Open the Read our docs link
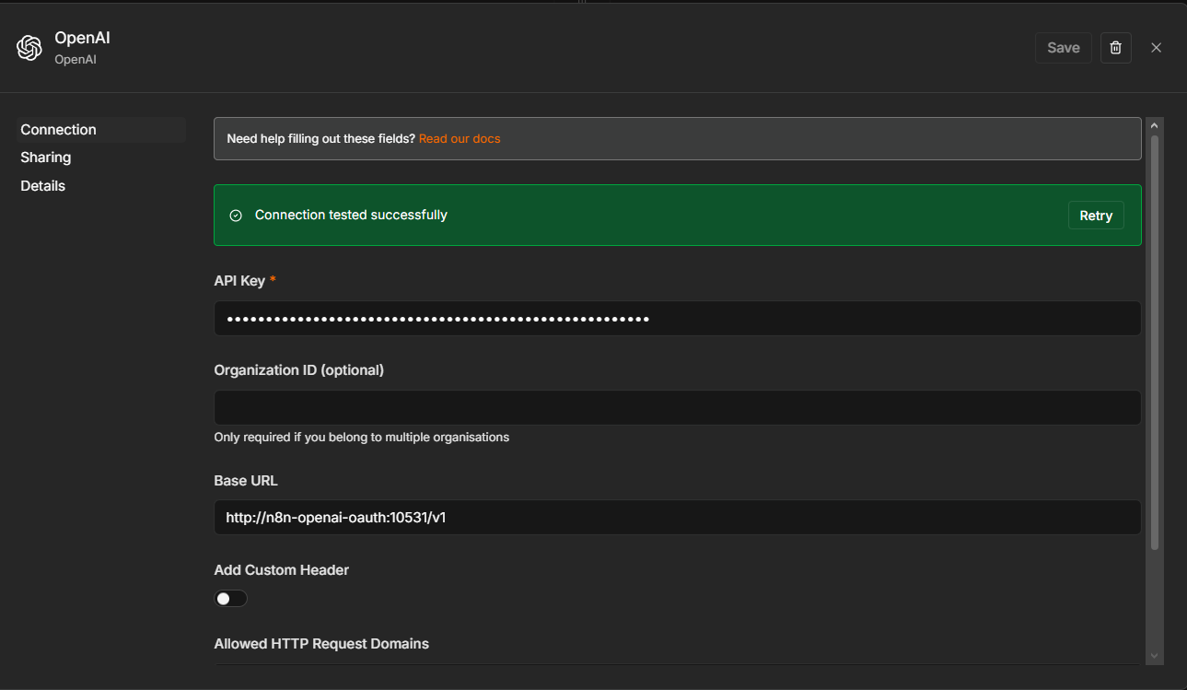This screenshot has width=1187, height=690. point(460,139)
